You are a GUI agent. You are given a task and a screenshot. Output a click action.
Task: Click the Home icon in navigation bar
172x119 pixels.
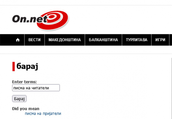[18, 40]
